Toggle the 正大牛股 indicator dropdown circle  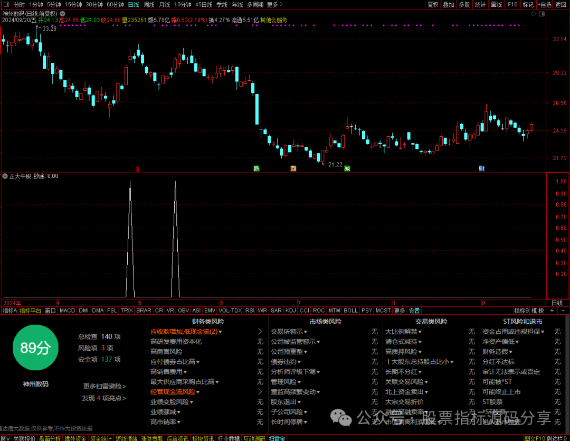pos(5,176)
